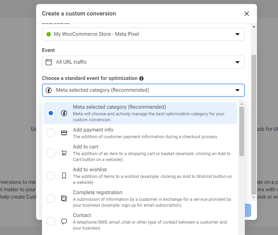Select the Add to cart radio button

point(51,153)
